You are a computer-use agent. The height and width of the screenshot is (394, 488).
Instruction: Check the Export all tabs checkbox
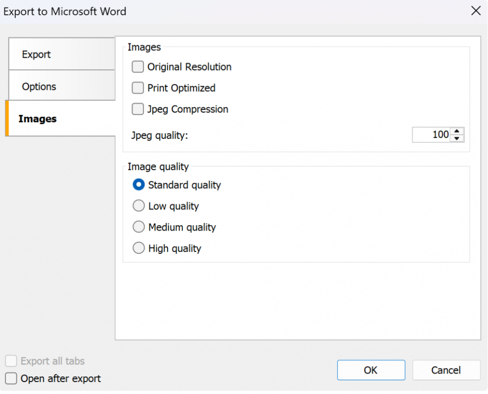point(11,361)
